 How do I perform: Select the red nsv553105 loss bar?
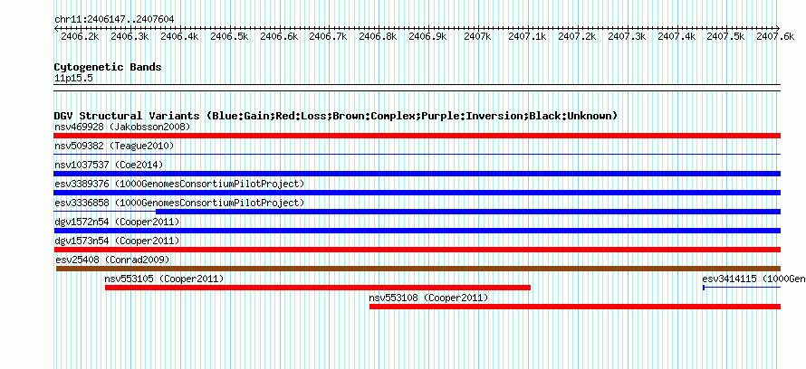[x=318, y=288]
